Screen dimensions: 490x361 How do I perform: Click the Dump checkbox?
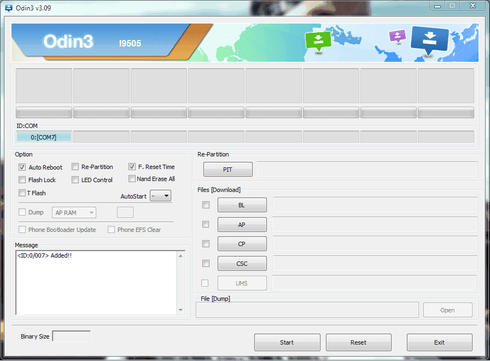[22, 212]
